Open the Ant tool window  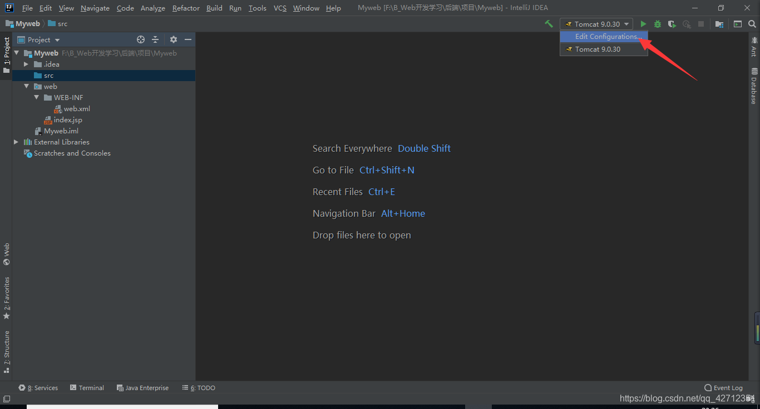[754, 47]
